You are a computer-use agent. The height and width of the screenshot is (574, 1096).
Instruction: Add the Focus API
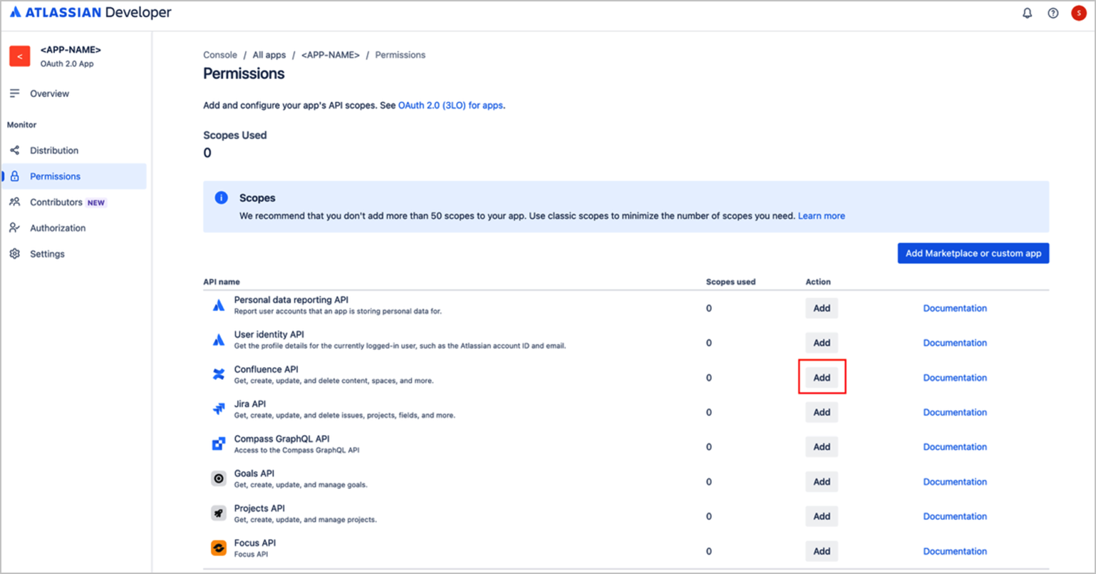tap(822, 551)
